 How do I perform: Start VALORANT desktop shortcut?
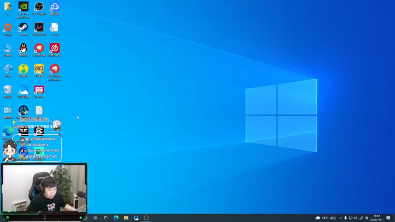point(39,29)
